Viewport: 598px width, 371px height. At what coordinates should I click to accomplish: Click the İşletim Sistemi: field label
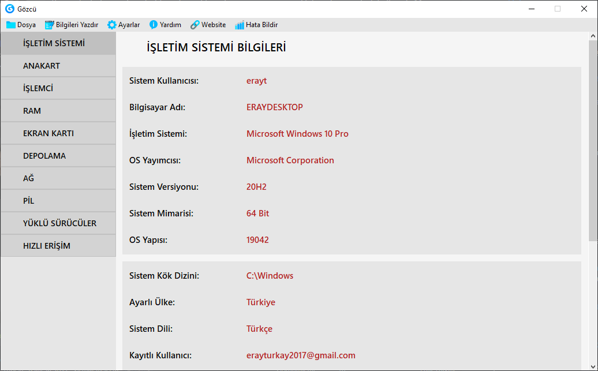158,134
